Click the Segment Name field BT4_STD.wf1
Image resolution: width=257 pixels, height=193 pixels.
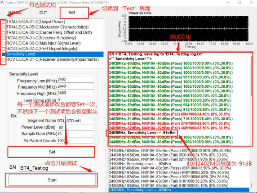(75, 121)
